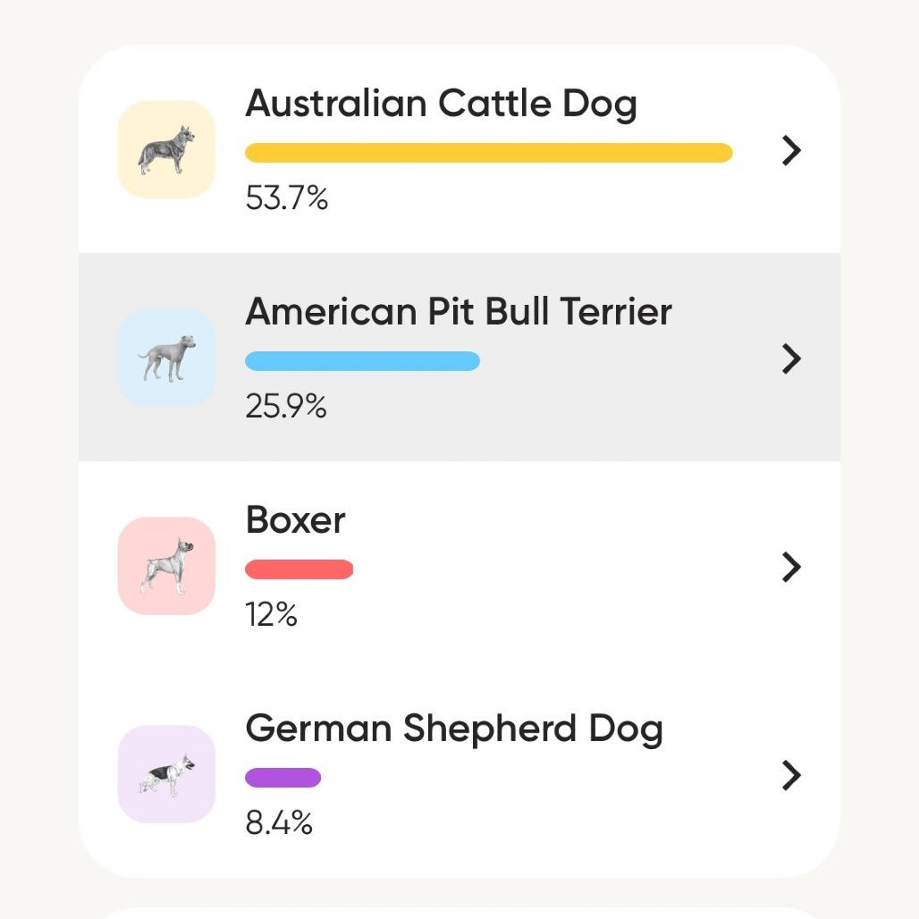
Task: Expand Australian Cattle Dog details chevron
Action: coord(791,151)
